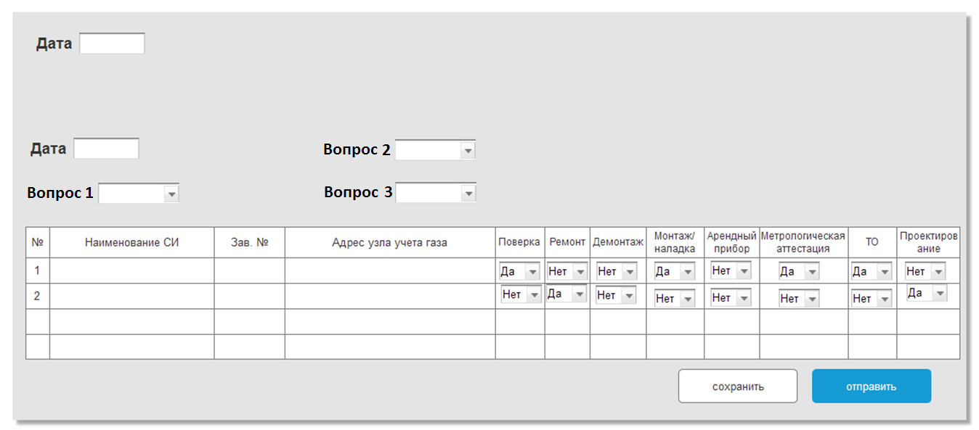Click the blue отправить button
The width and height of the screenshot is (979, 430).
871,386
